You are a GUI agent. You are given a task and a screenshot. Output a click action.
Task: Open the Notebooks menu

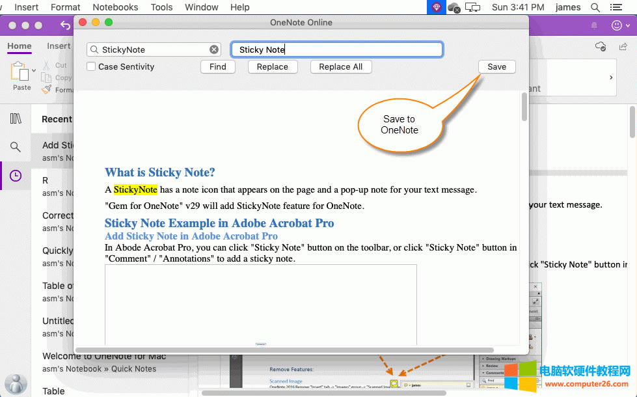pos(115,7)
